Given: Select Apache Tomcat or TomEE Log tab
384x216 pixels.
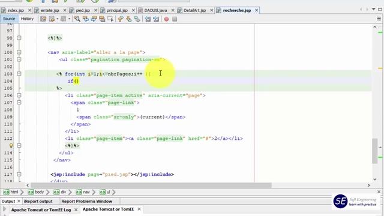Looking at the screenshot, I should [41, 210].
